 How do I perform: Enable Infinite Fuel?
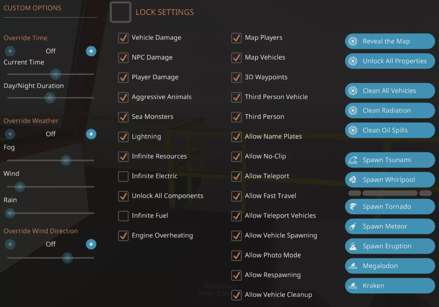click(x=123, y=216)
